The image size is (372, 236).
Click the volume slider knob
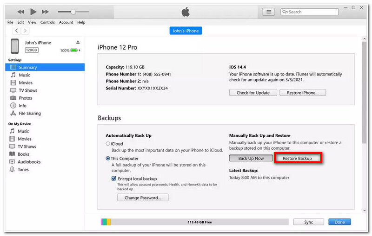click(73, 12)
